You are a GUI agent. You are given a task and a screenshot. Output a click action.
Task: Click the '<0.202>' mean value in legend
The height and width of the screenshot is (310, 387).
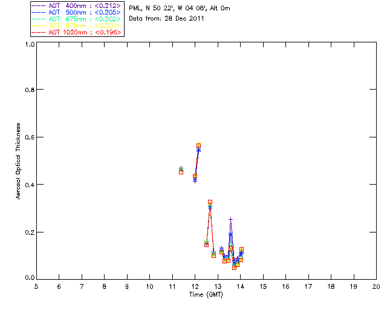coord(108,19)
